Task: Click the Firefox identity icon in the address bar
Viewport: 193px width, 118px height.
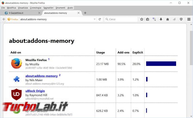Action: click(9, 19)
